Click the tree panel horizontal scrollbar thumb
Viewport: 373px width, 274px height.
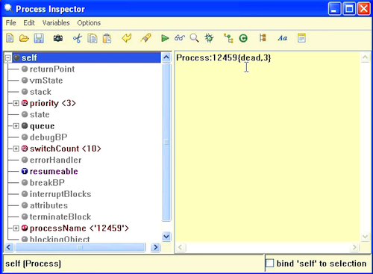click(81, 247)
